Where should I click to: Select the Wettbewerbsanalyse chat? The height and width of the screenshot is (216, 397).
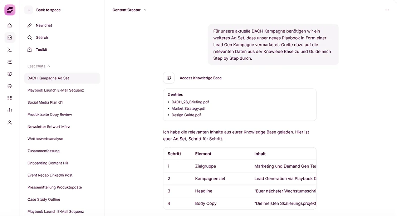click(45, 139)
